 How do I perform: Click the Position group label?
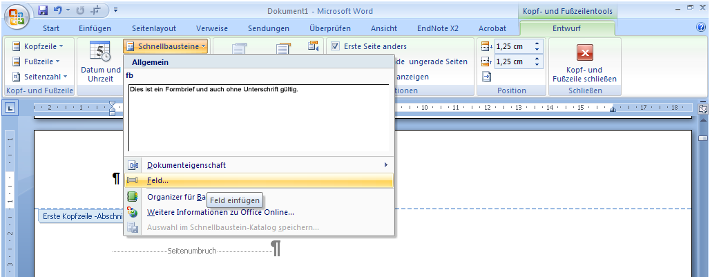coord(512,90)
